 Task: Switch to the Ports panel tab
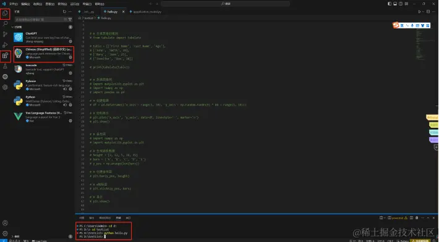(x=128, y=218)
